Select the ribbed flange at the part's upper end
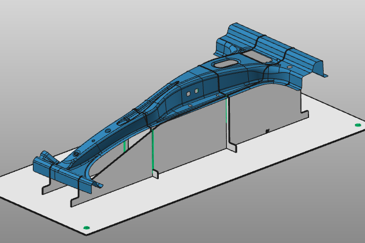Image resolution: width=365 pixels, height=243 pixels. (x=275, y=46)
